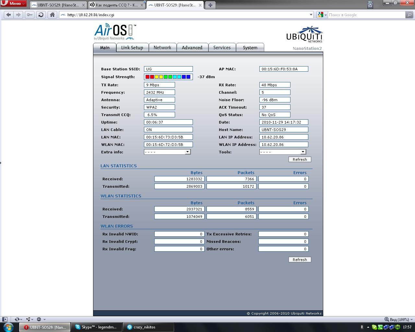Click the Ubiquiti Networks logo
Image resolution: width=415 pixels, height=332 pixels.
(304, 34)
